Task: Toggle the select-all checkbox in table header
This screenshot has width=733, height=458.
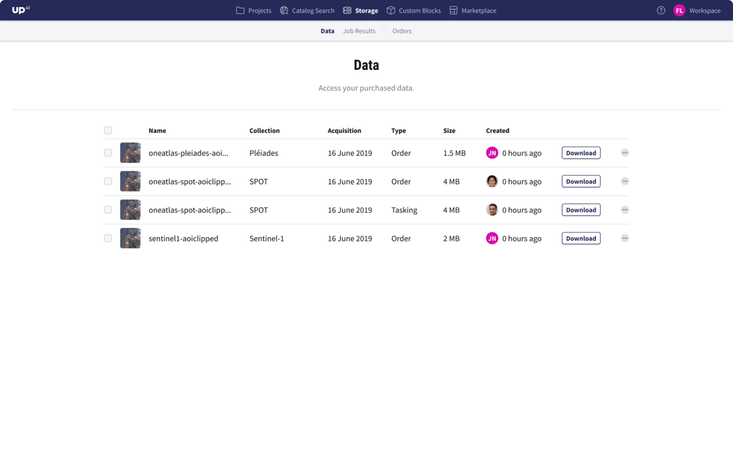Action: [108, 130]
